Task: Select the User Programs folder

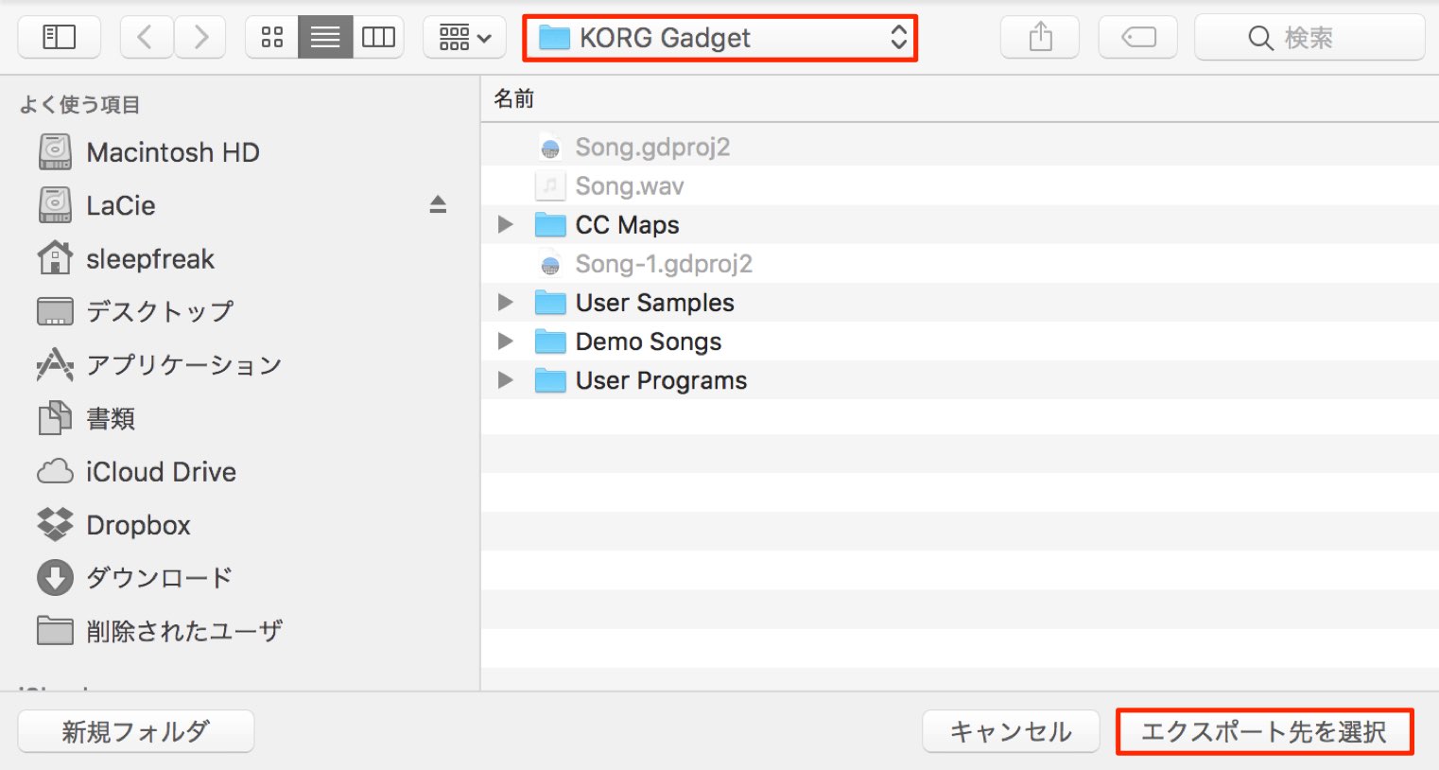Action: 960,379
